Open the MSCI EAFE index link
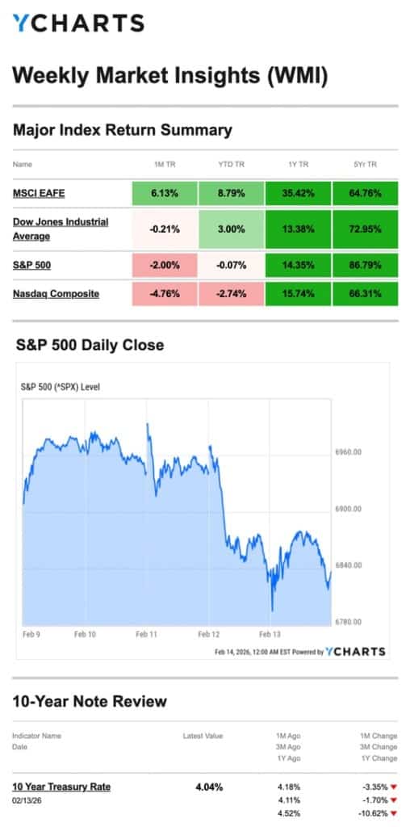The width and height of the screenshot is (410, 827). [x=39, y=193]
